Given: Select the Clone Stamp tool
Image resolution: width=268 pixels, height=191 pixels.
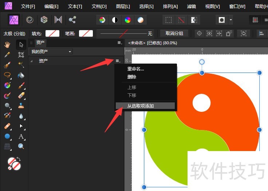Looking at the screenshot, I should click(21, 106).
